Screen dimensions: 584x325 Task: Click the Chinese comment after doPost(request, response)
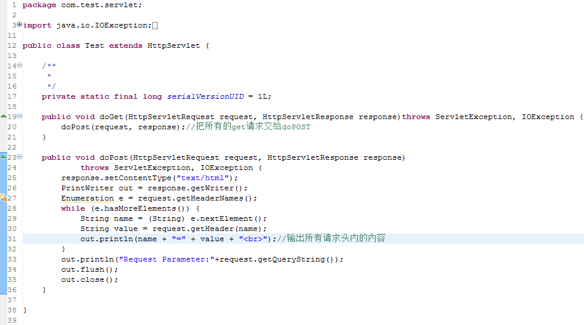248,126
